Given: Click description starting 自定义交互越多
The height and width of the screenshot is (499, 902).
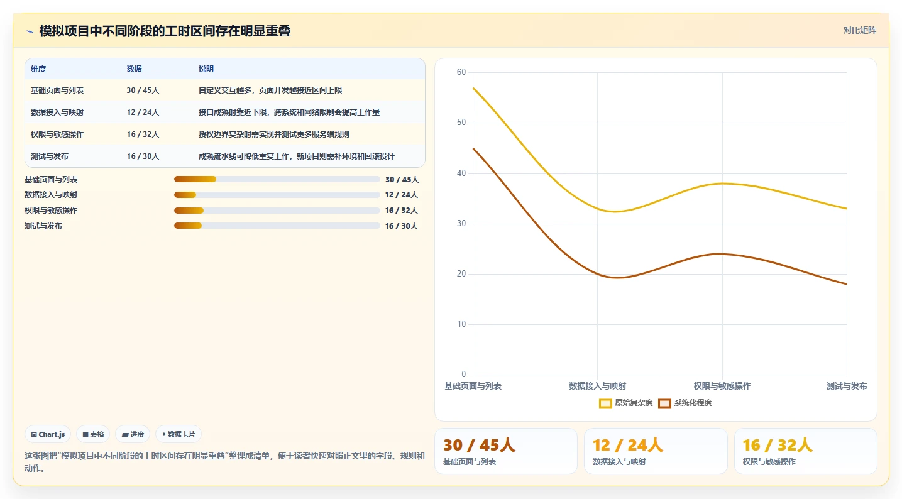Looking at the screenshot, I should pyautogui.click(x=270, y=90).
